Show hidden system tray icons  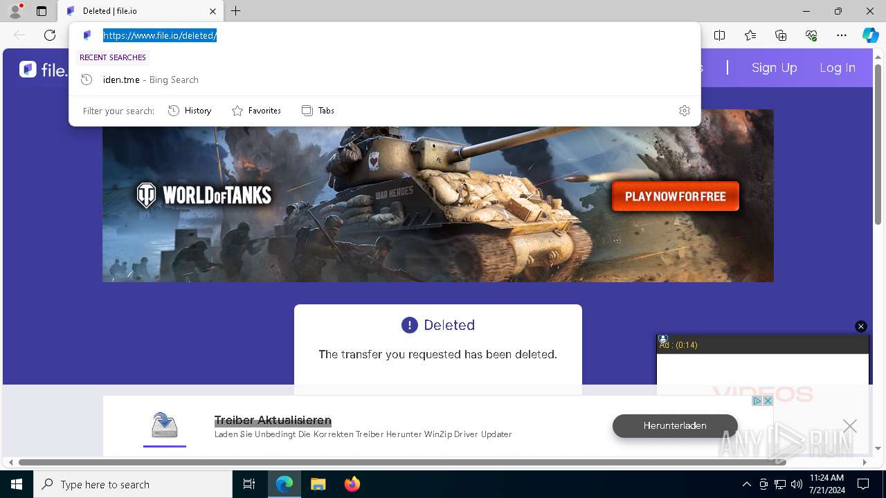(746, 484)
